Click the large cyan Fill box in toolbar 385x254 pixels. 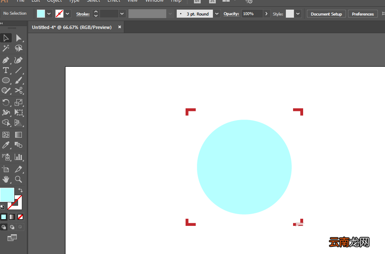click(x=7, y=195)
